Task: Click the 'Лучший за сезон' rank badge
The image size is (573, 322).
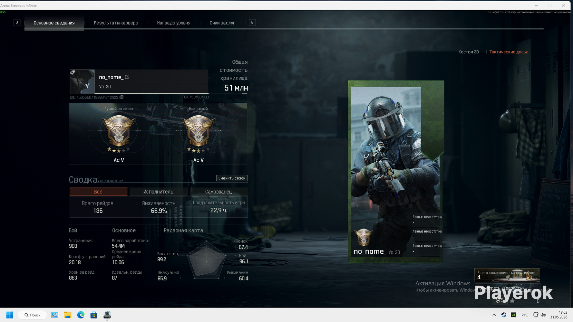Action: [x=119, y=131]
